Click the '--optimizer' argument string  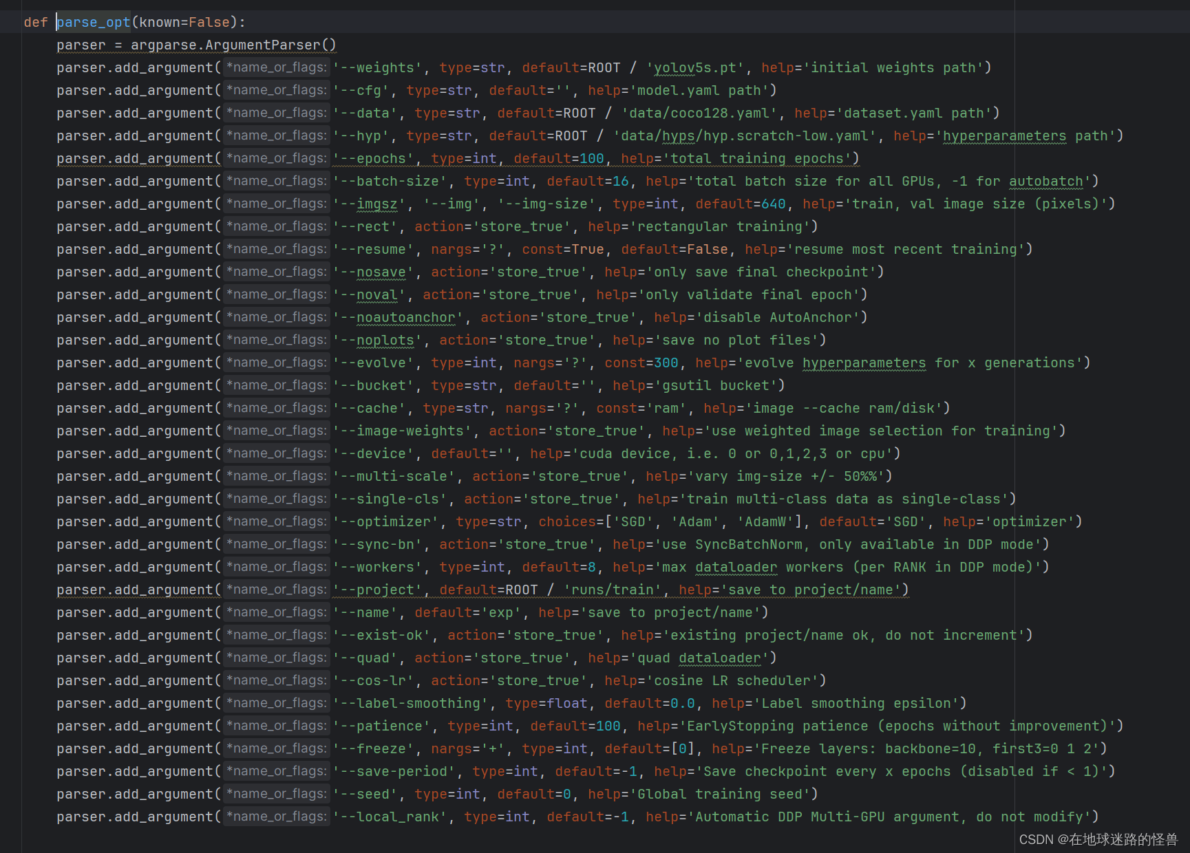tap(386, 521)
